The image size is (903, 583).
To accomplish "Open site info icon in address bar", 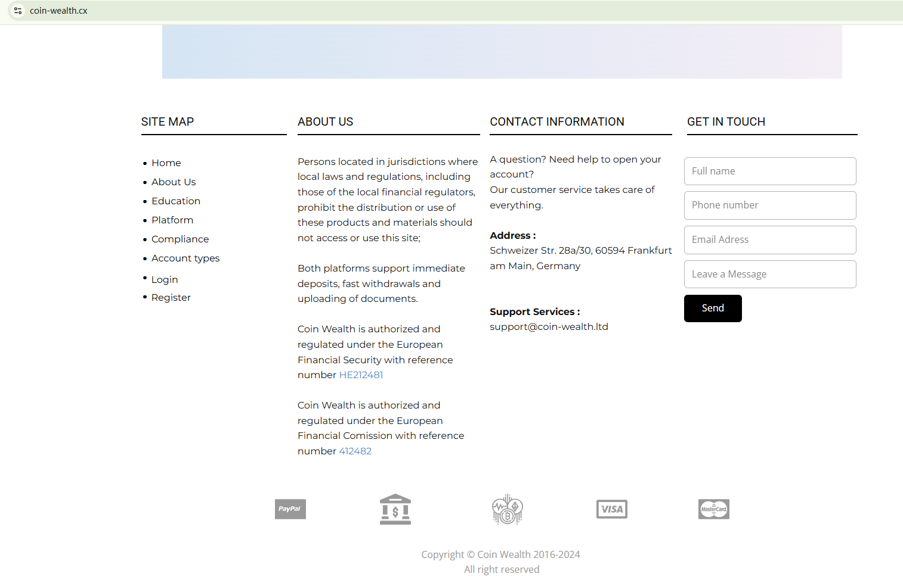I will [x=18, y=11].
